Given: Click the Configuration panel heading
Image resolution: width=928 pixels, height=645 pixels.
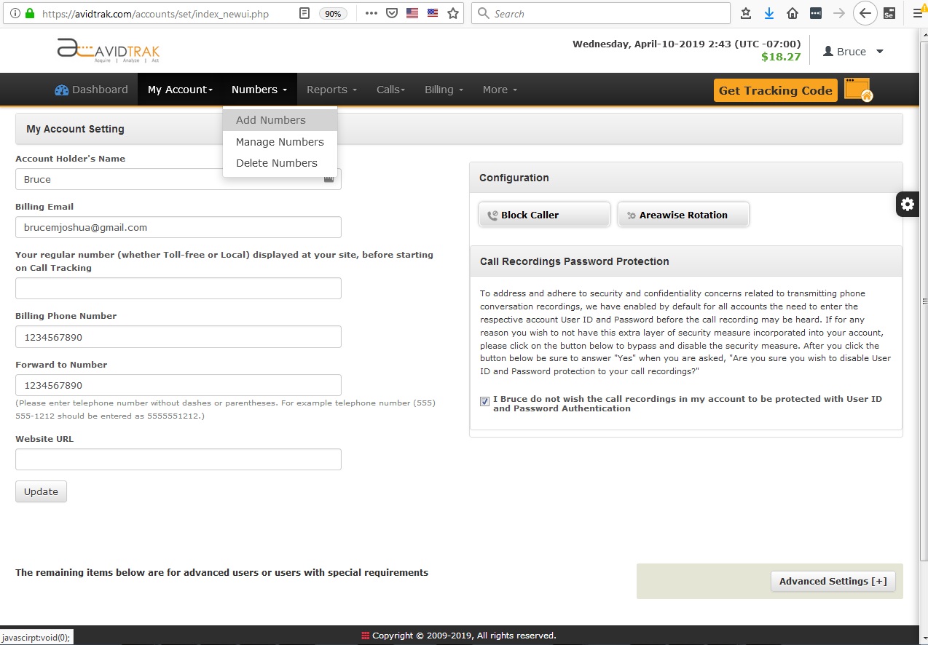Looking at the screenshot, I should [x=514, y=178].
